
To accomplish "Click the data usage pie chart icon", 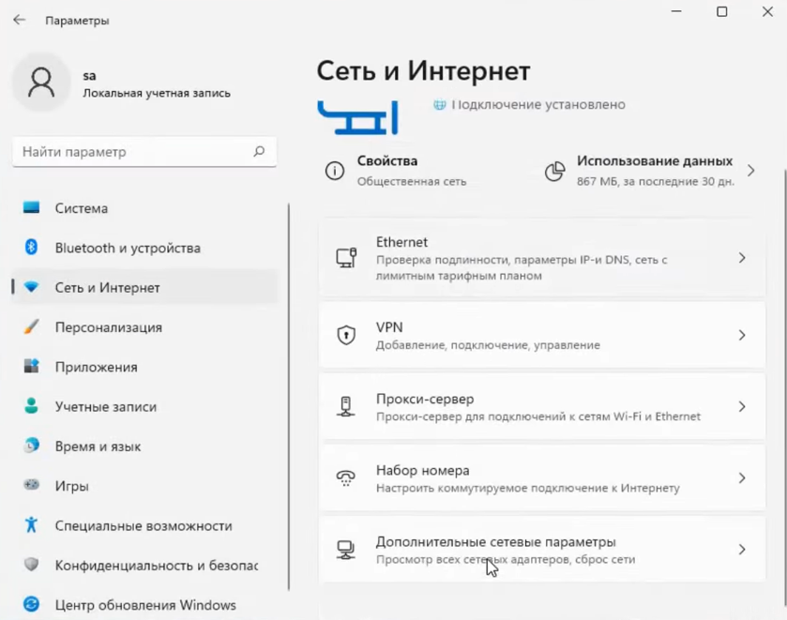I will pyautogui.click(x=554, y=172).
